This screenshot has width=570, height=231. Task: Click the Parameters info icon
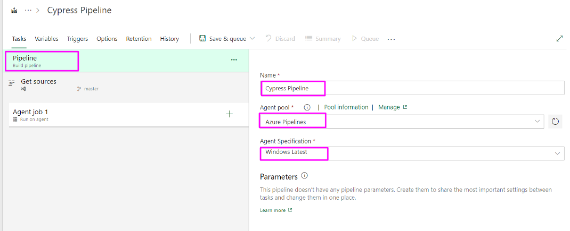(304, 176)
